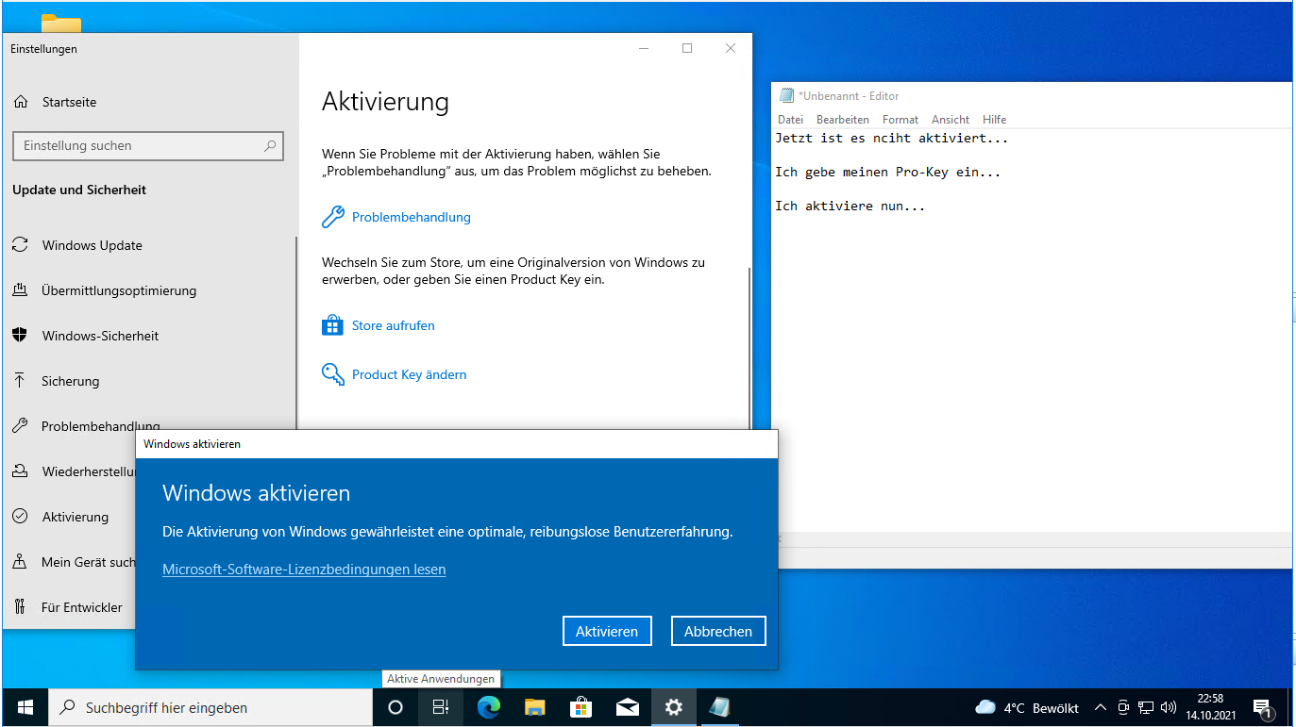
Task: Click the taskbar search box Suchbegriff hier eingeben
Action: [210, 707]
